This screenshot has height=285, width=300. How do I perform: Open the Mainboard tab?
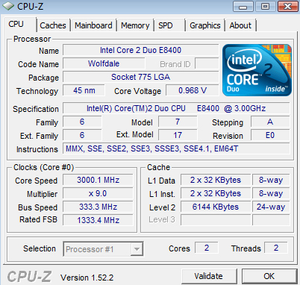(x=93, y=25)
